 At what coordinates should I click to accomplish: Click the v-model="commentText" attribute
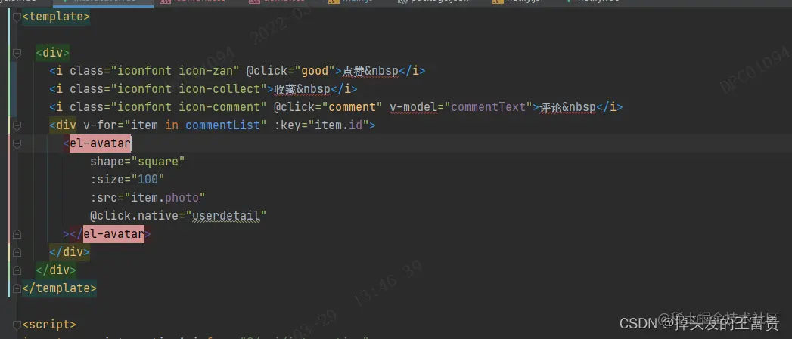(461, 107)
